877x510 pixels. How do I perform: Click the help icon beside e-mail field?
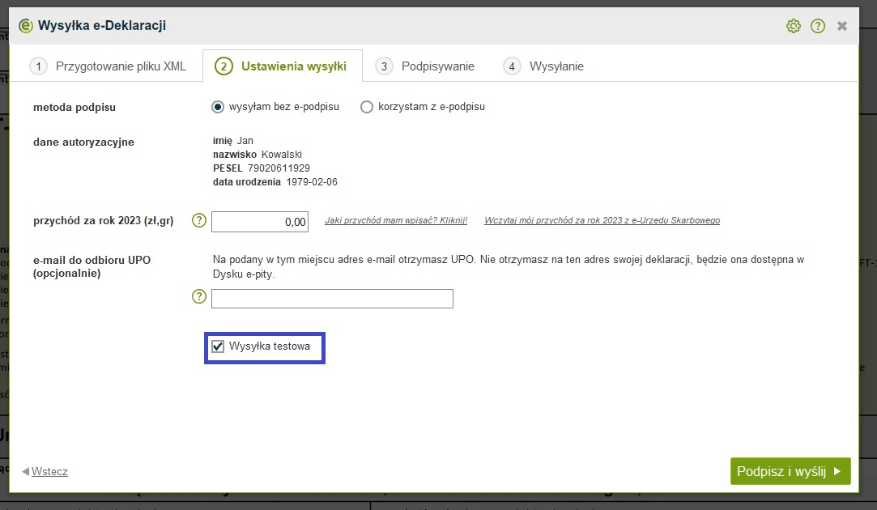[x=199, y=297]
